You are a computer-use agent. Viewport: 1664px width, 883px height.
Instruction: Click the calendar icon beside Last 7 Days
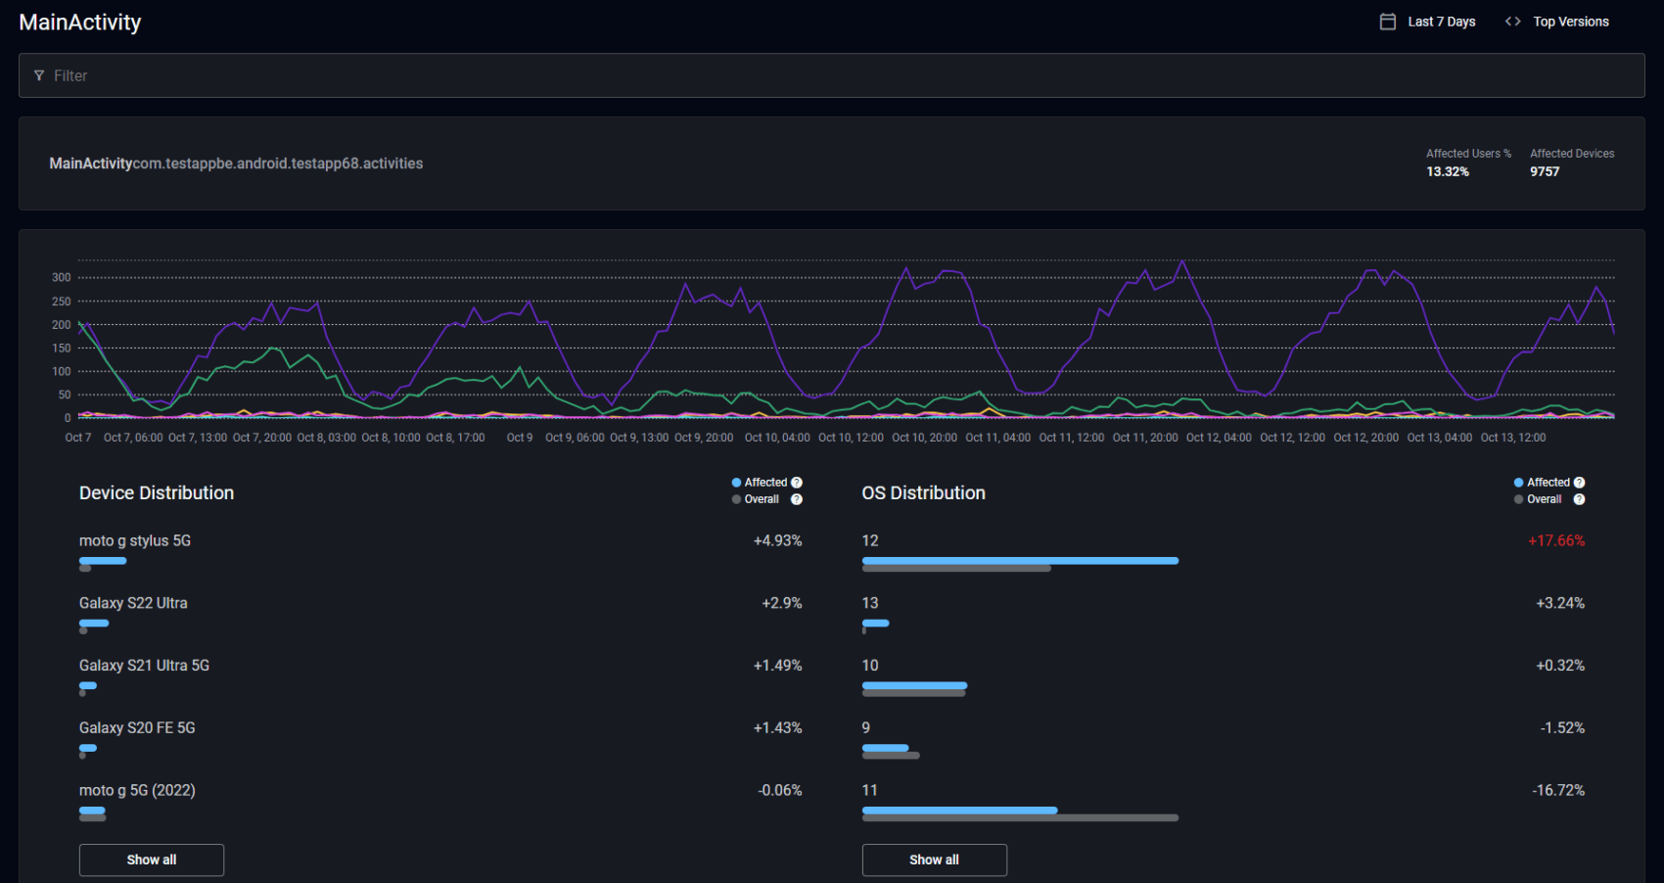click(x=1387, y=21)
